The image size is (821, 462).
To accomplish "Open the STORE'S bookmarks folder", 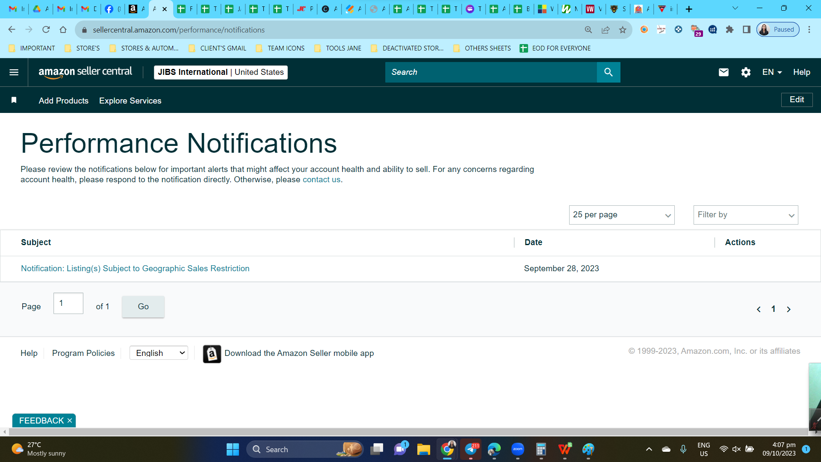I will click(x=82, y=48).
